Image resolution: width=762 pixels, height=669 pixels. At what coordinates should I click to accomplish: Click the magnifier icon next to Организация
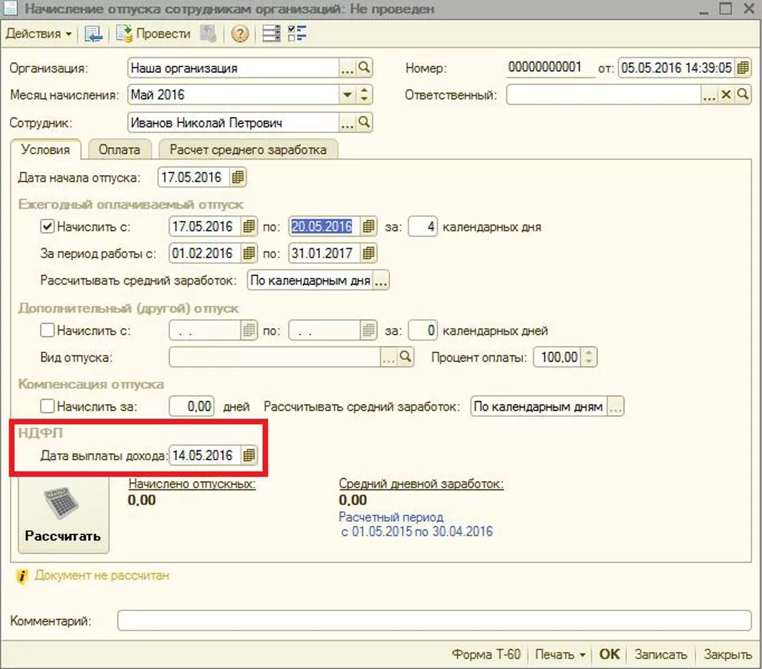pyautogui.click(x=365, y=68)
